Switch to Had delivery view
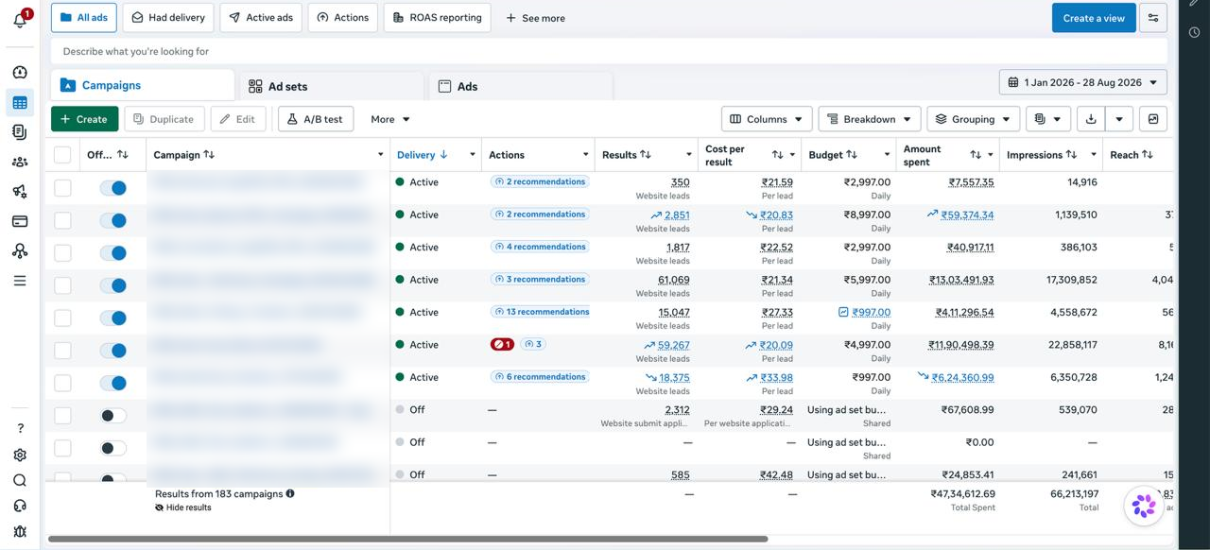Image resolution: width=1210 pixels, height=550 pixels. pos(168,18)
